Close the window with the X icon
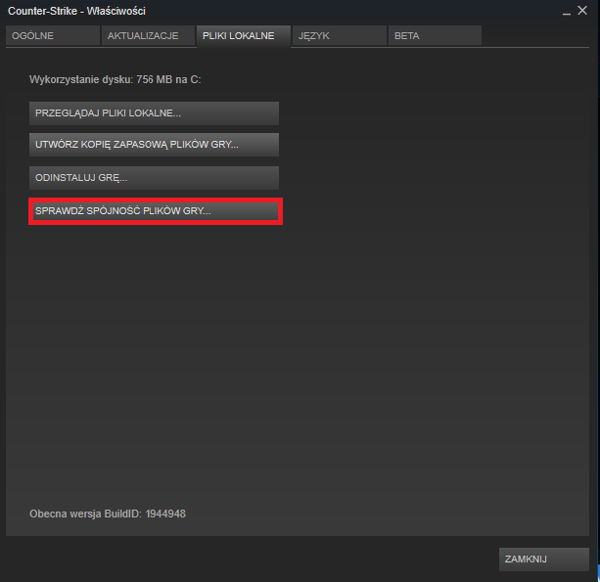Viewport: 600px width, 582px height. (x=587, y=11)
